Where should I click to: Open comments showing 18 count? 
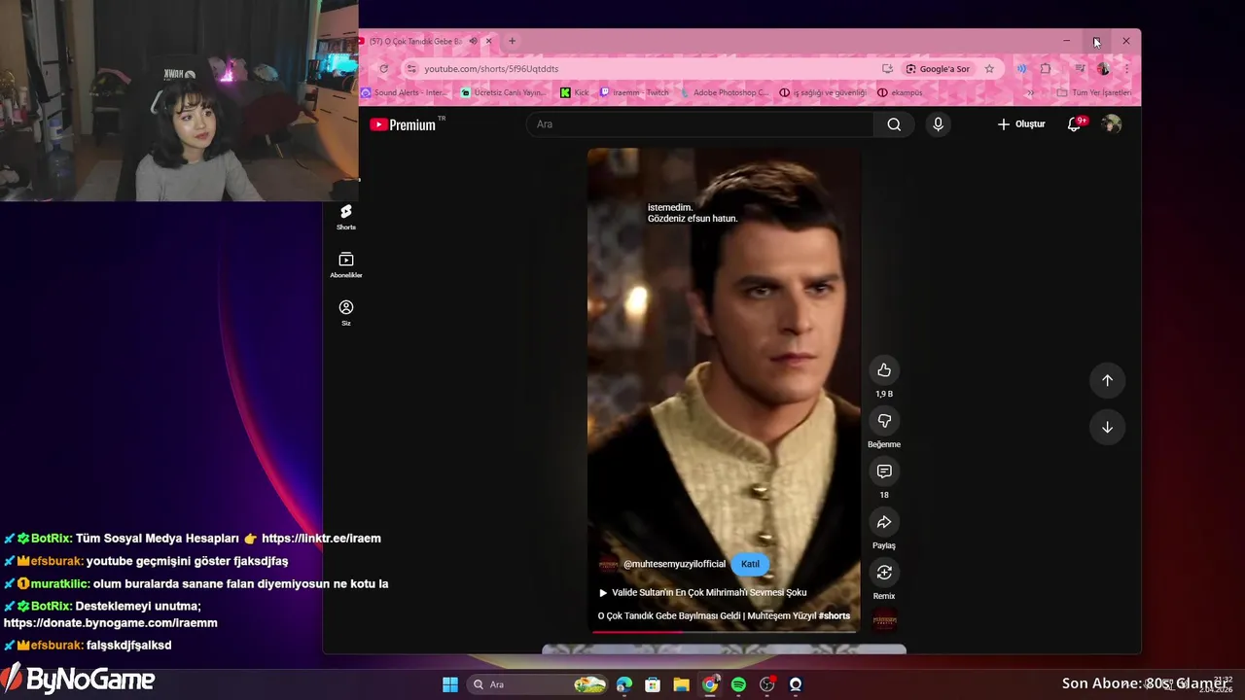(884, 472)
